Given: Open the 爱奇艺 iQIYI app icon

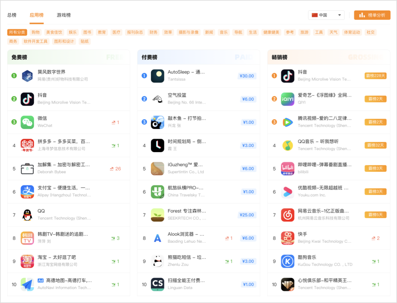Looking at the screenshot, I should (x=287, y=99).
